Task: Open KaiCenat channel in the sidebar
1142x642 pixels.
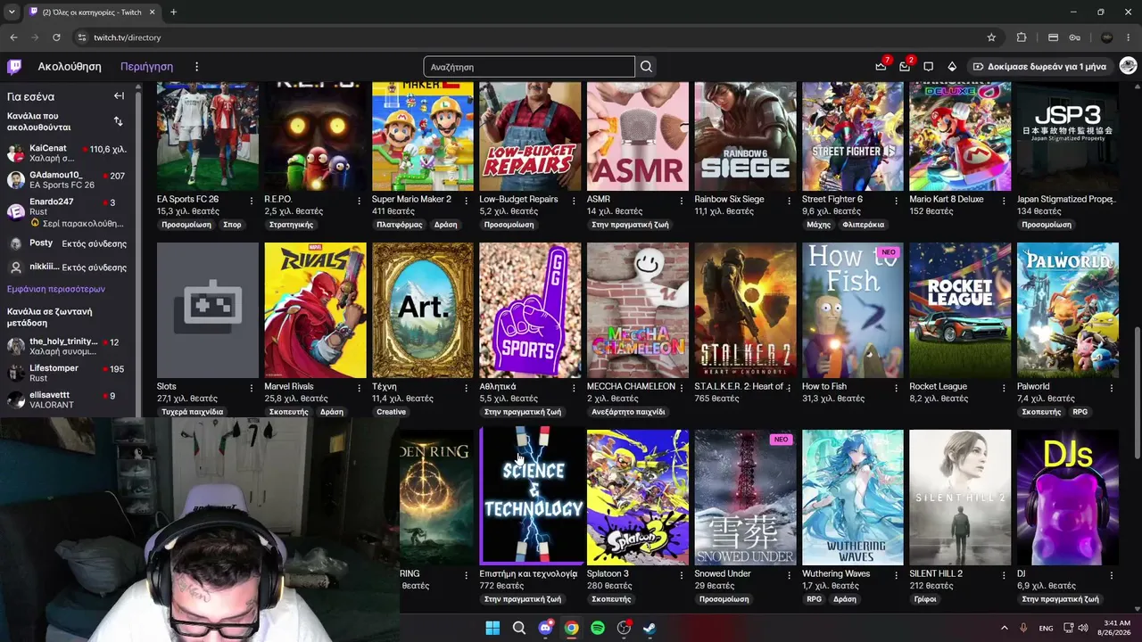Action: [x=67, y=153]
